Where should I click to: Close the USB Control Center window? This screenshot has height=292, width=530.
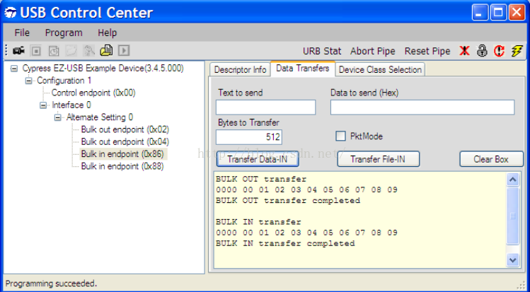click(517, 13)
